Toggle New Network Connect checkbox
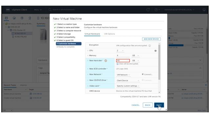 click(x=143, y=74)
